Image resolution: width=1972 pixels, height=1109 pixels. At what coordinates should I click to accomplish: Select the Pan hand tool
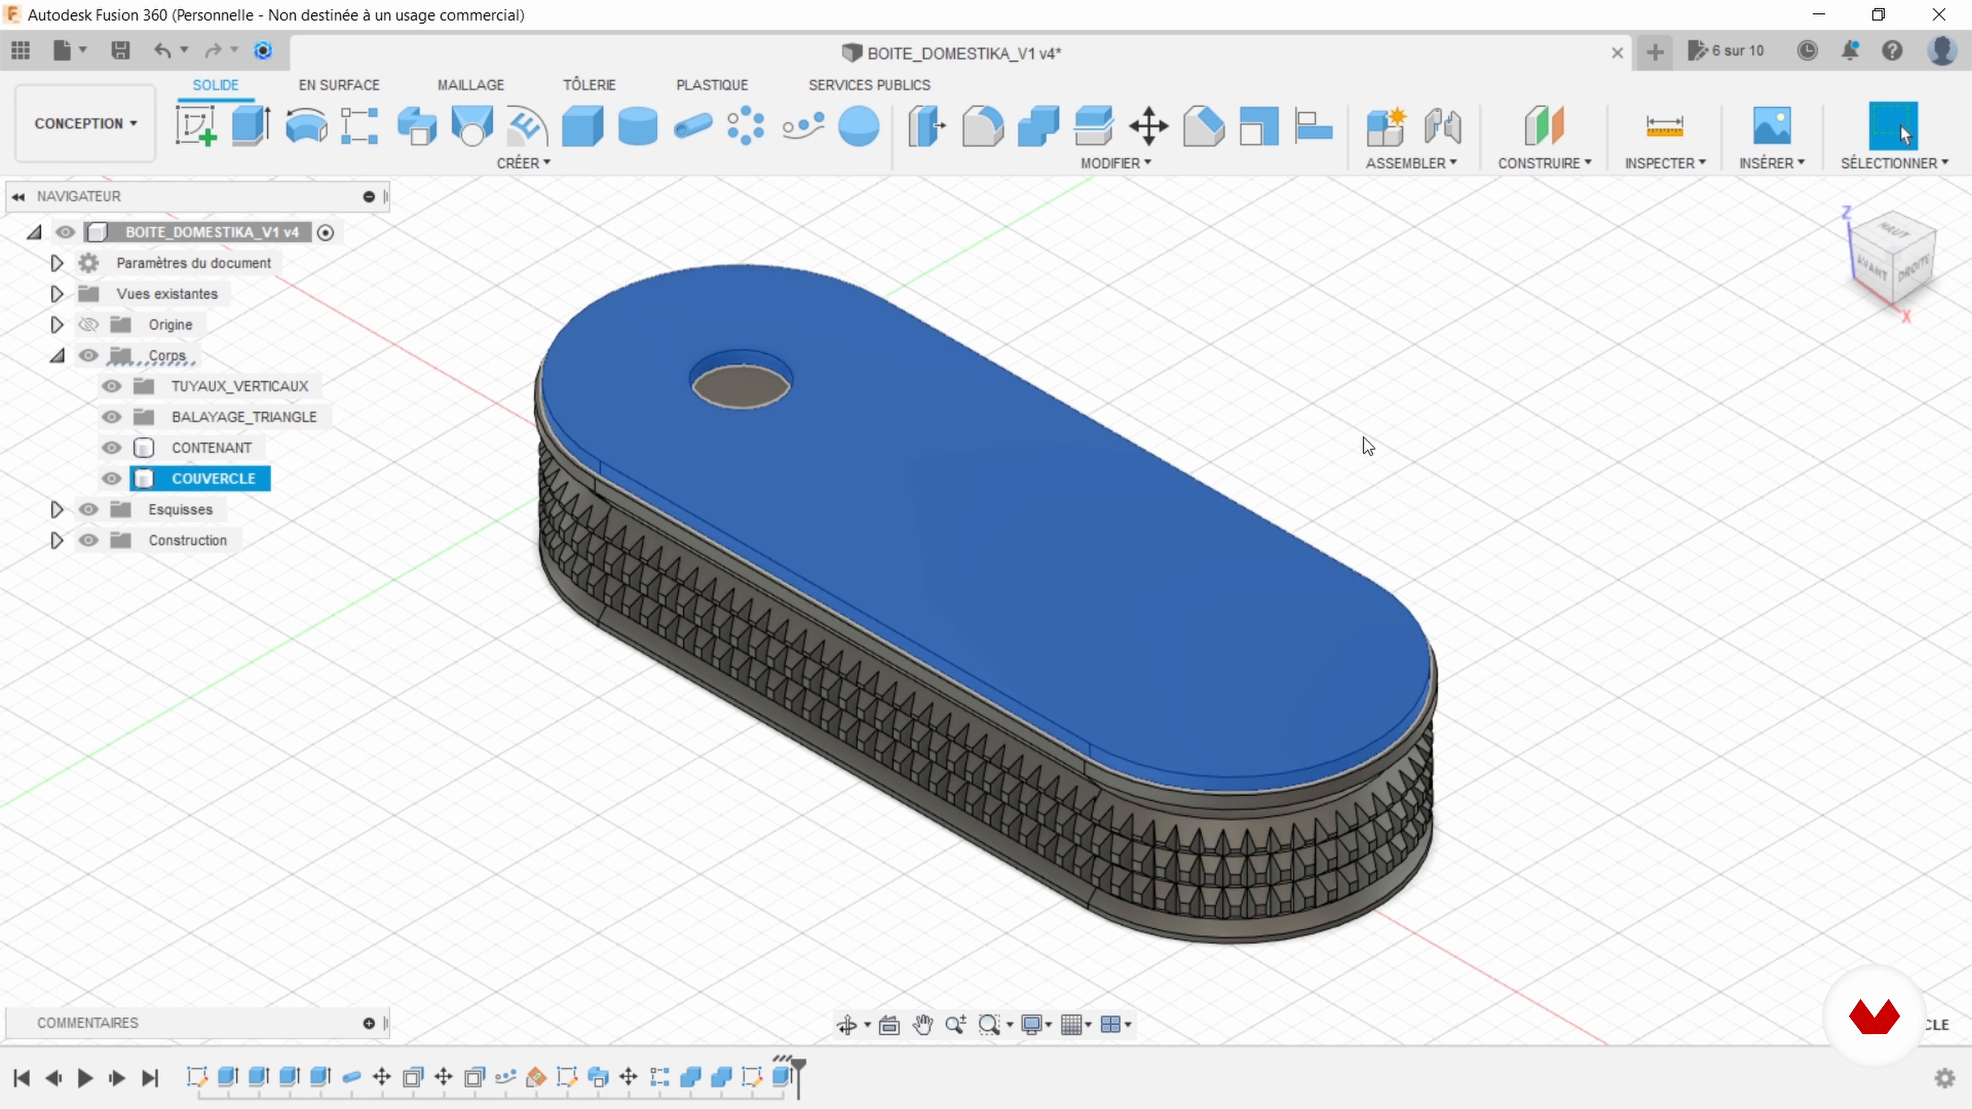point(922,1024)
